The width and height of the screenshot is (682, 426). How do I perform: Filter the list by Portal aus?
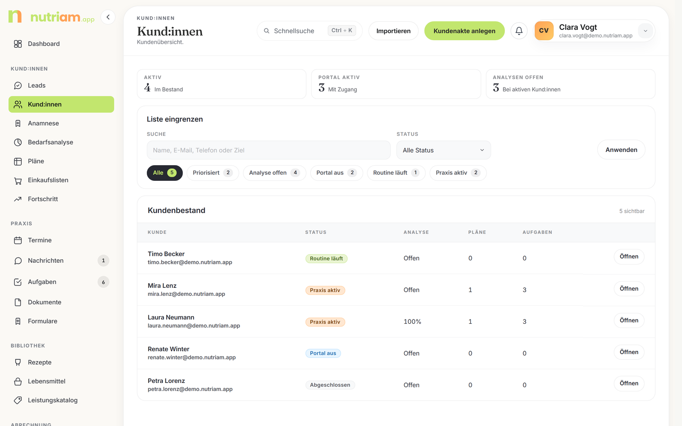coord(337,173)
